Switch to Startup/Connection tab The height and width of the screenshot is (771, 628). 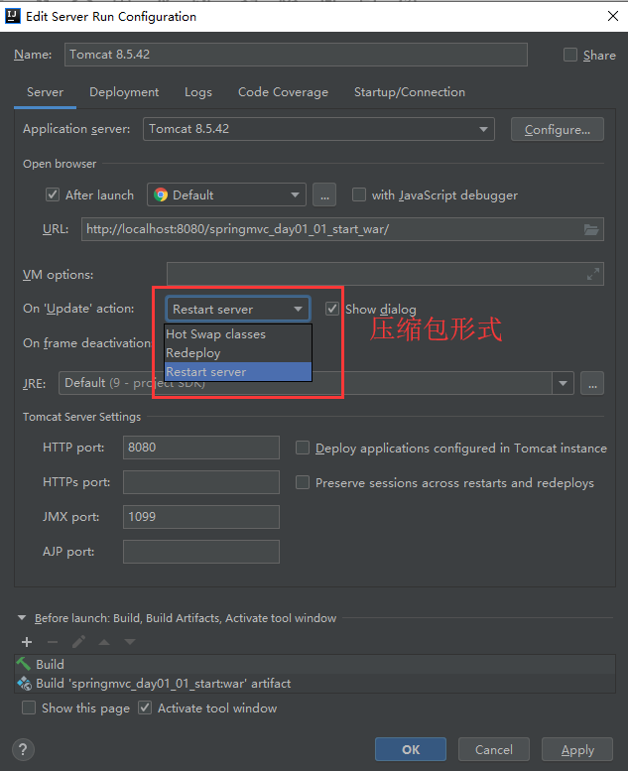(x=409, y=92)
